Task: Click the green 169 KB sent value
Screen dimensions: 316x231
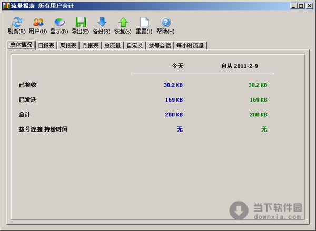Action: (259, 99)
